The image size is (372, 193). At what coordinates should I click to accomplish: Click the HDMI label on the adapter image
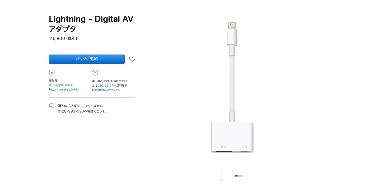224,147
